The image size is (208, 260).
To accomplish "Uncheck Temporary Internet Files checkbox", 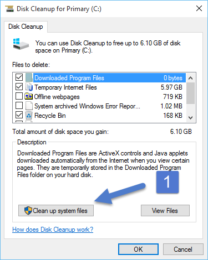I will pyautogui.click(x=19, y=87).
